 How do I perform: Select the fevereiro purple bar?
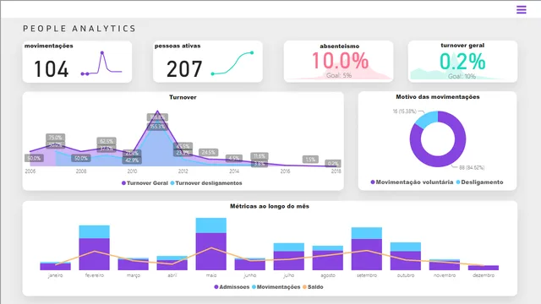(94, 254)
